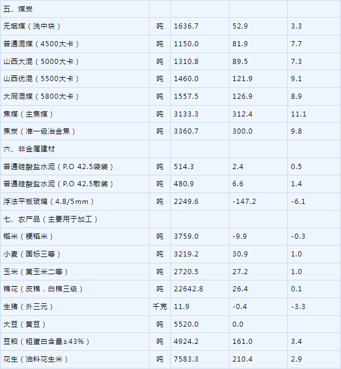Click the 7583.3 price for 花生
The width and height of the screenshot is (341, 369).
point(186,359)
